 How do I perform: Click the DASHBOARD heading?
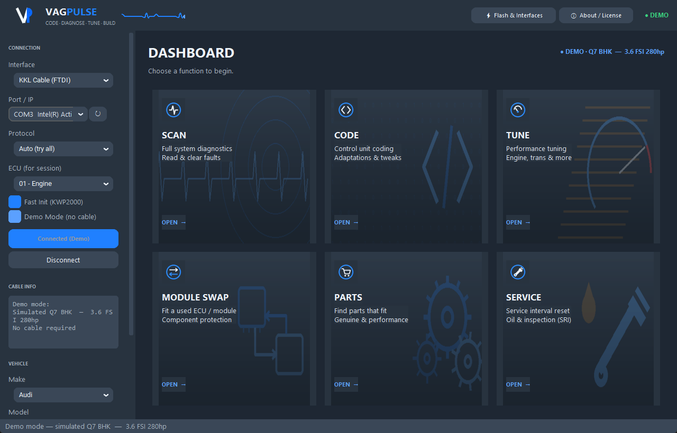click(191, 53)
